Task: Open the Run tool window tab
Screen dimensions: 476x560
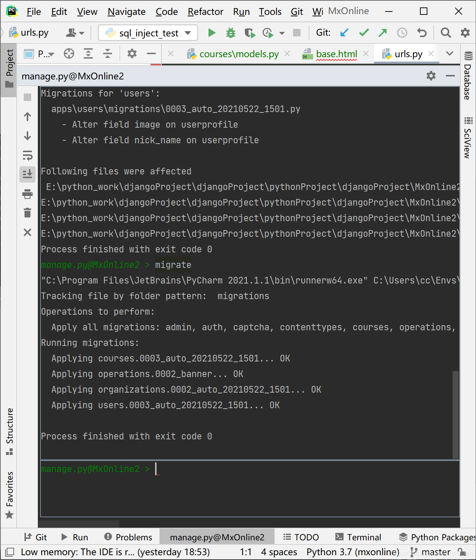Action: click(x=75, y=537)
